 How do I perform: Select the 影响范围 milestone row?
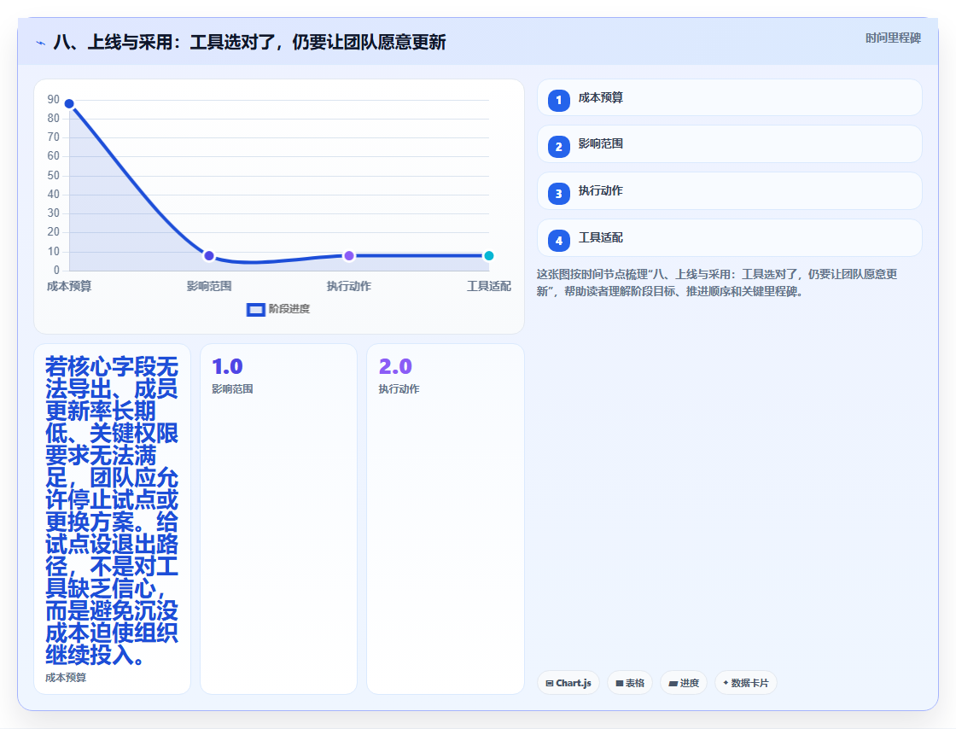[x=729, y=144]
